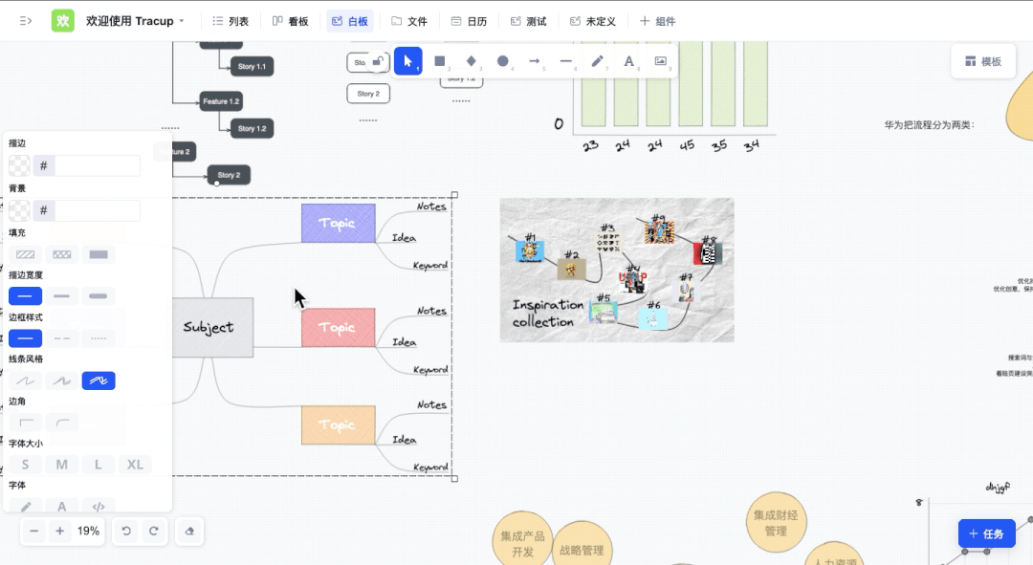This screenshot has width=1033, height=565.
Task: Click the 模板 templates button
Action: click(x=982, y=61)
